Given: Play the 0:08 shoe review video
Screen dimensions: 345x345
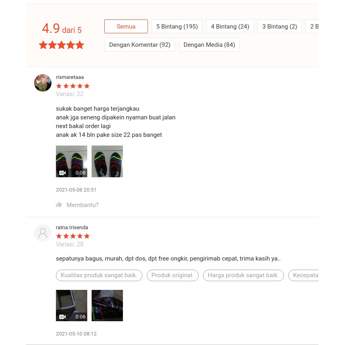Looking at the screenshot, I should coord(71,161).
